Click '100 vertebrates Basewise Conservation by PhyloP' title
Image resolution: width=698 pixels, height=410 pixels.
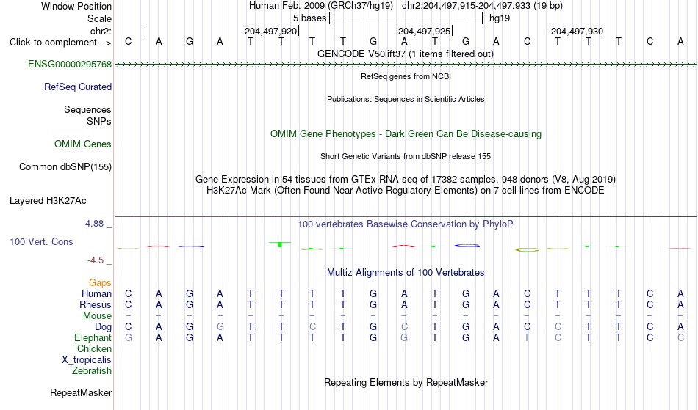[x=406, y=224]
